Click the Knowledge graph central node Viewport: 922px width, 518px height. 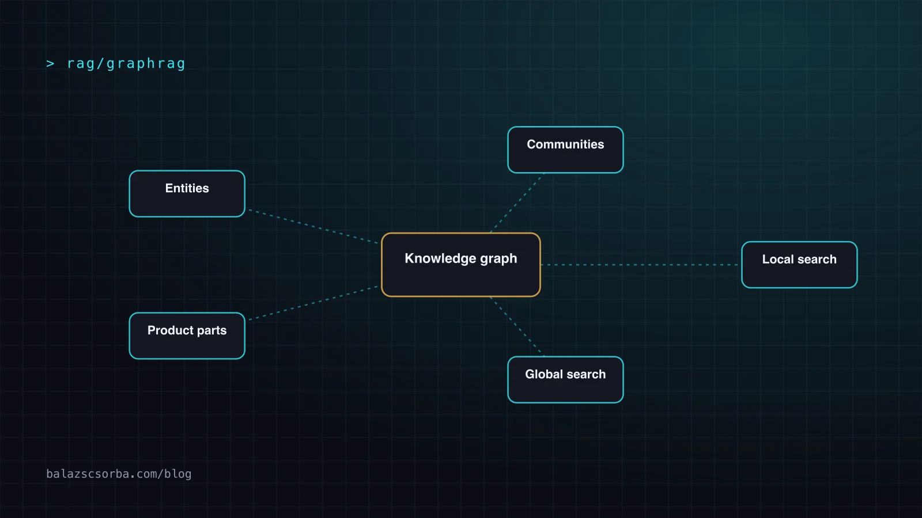[461, 265]
